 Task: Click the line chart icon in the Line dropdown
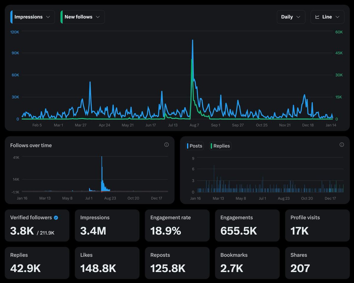coord(317,17)
